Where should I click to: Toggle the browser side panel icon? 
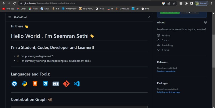coord(192,3)
